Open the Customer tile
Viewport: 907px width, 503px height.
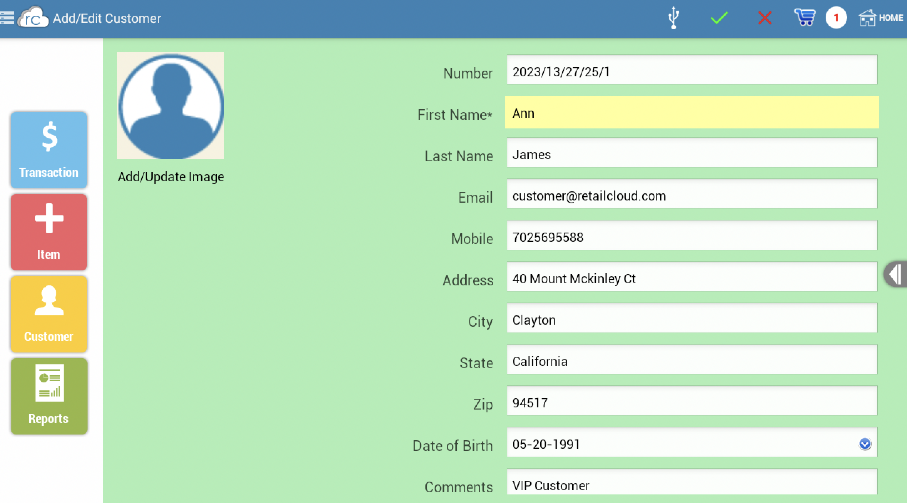49,314
